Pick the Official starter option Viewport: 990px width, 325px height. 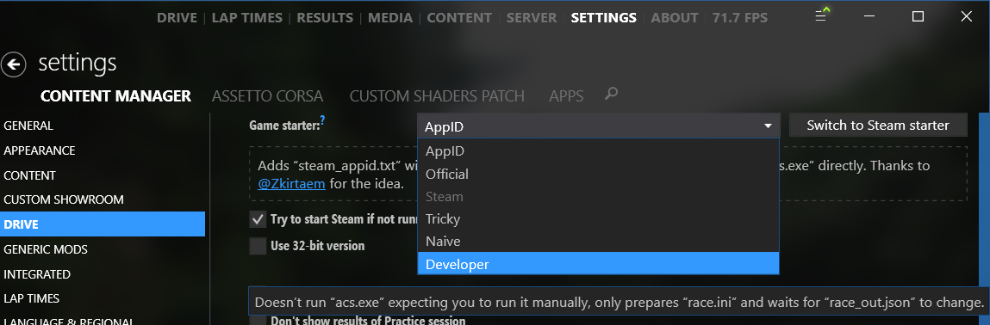point(598,173)
